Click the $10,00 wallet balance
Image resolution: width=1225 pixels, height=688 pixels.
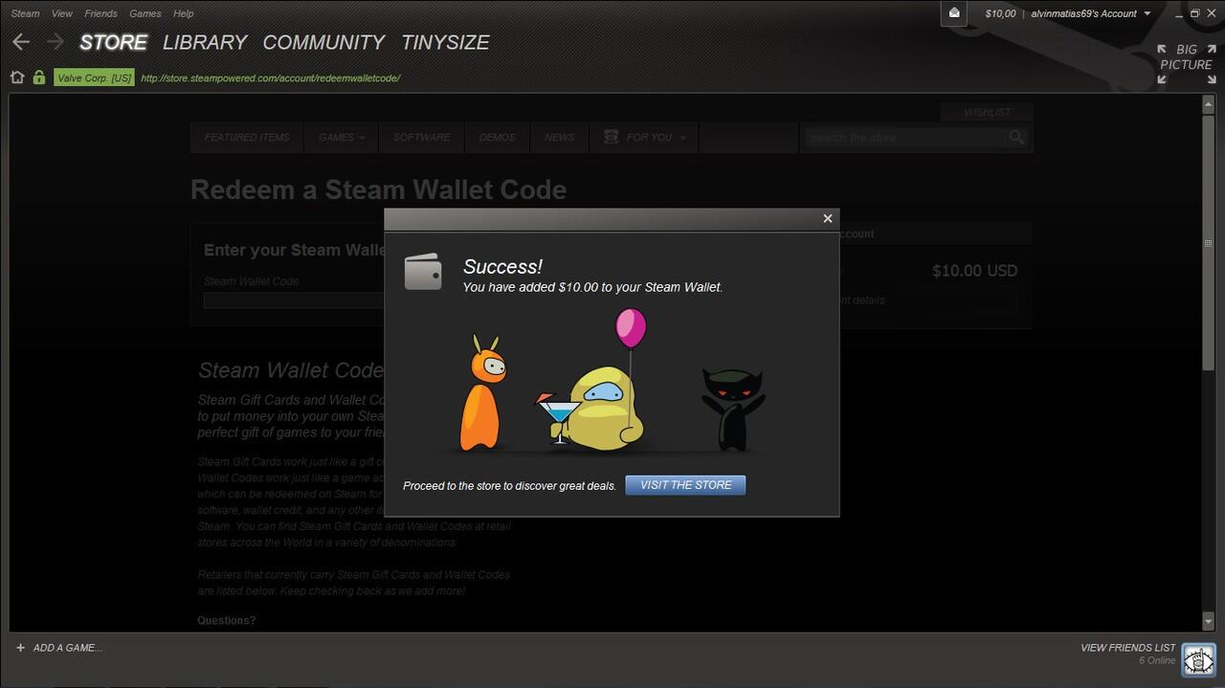pyautogui.click(x=1000, y=13)
